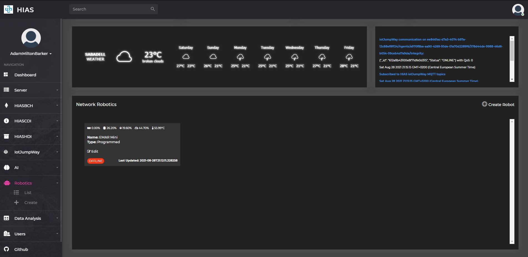Click the OFFLINE status badge

point(96,161)
